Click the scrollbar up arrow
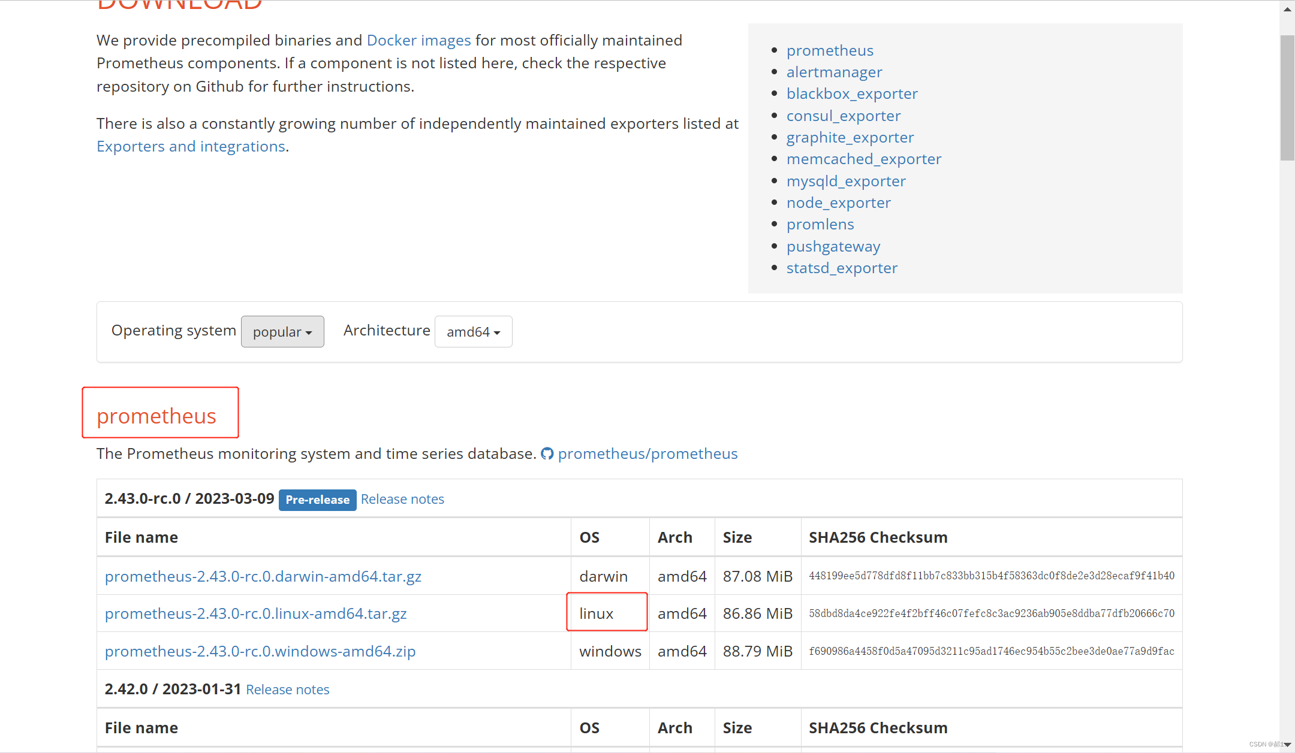Viewport: 1295px width, 753px height. point(1287,9)
